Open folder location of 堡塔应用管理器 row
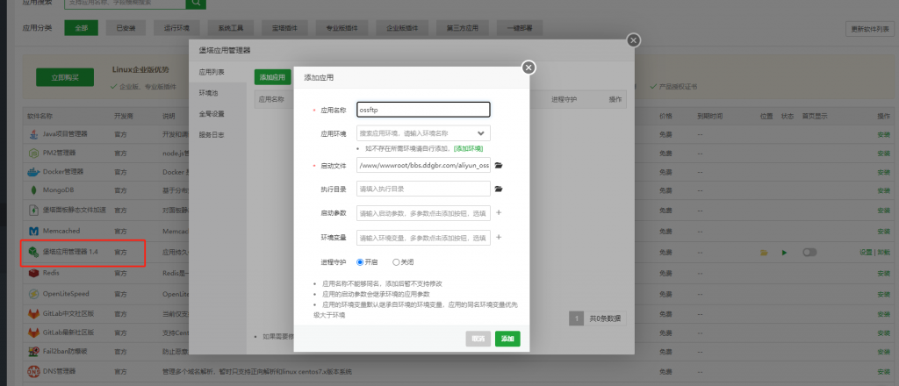The height and width of the screenshot is (386, 899). [764, 253]
